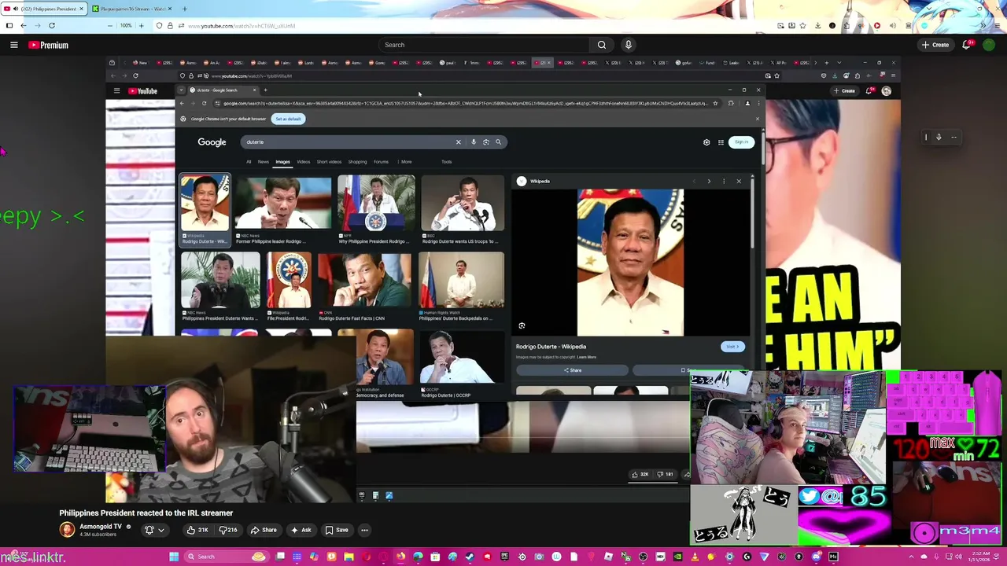Open the Asmongold TV channel avatar
The image size is (1007, 566).
coord(67,530)
